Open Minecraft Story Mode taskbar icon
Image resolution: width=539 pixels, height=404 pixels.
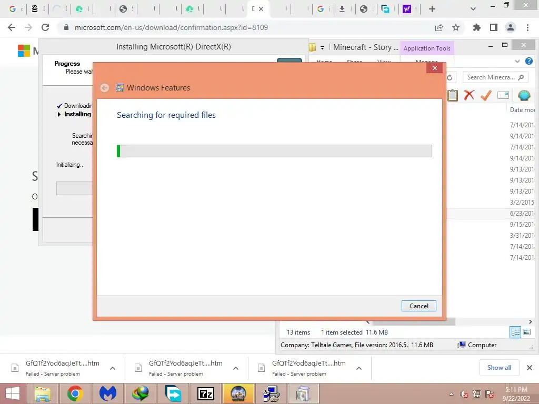click(238, 393)
